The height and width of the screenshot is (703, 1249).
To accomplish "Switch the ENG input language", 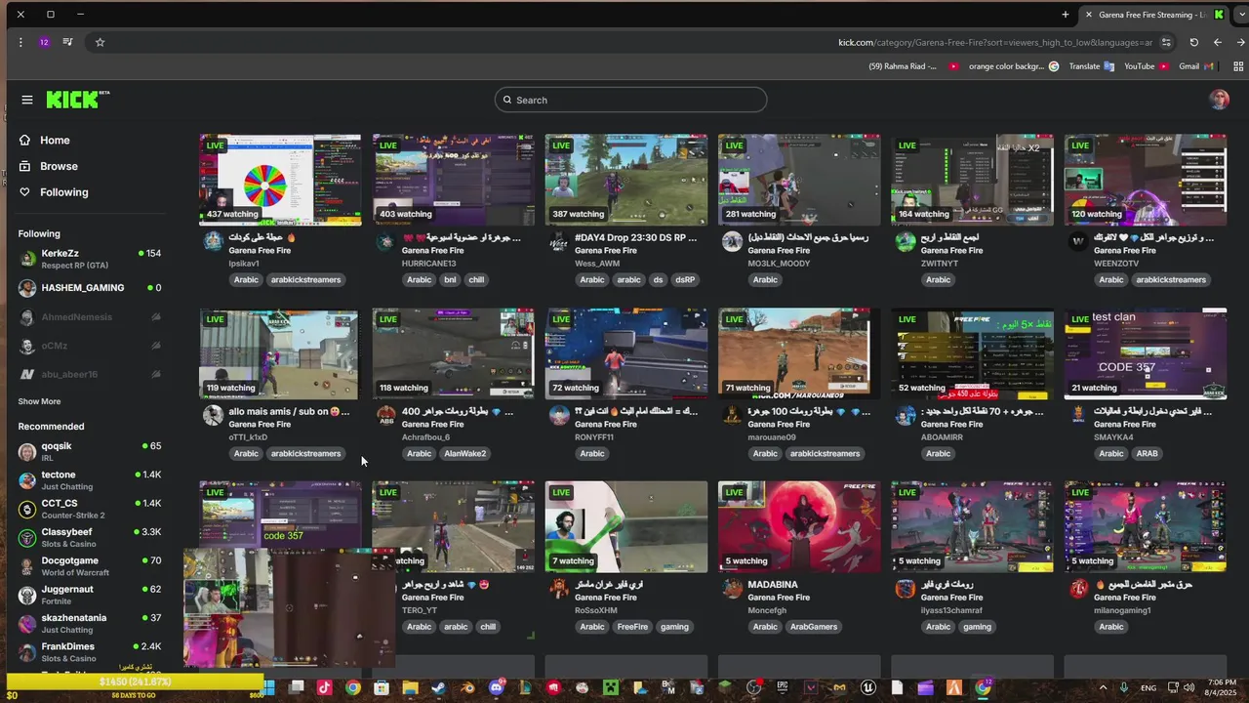I will click(1148, 687).
